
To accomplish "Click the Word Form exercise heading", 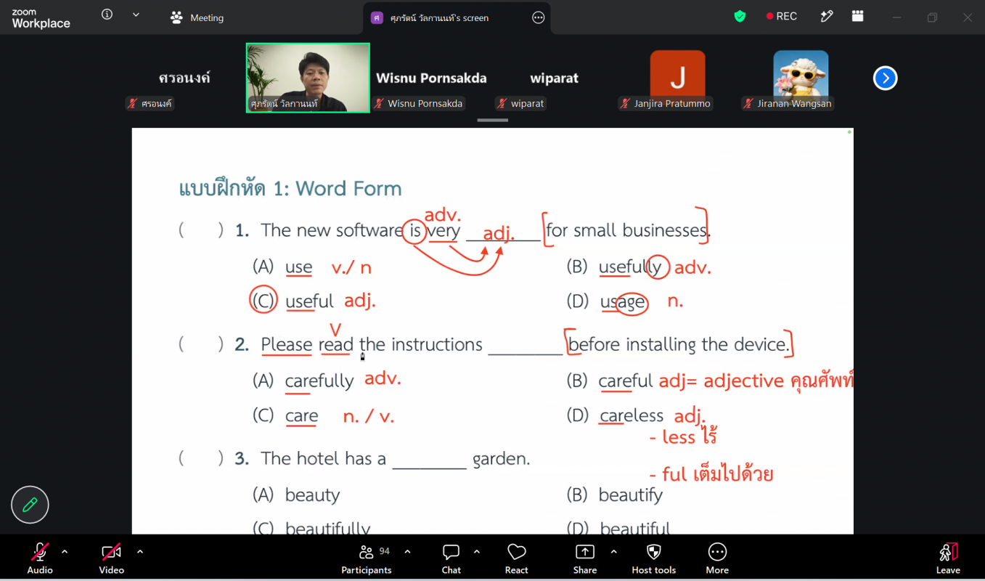I will click(x=290, y=189).
